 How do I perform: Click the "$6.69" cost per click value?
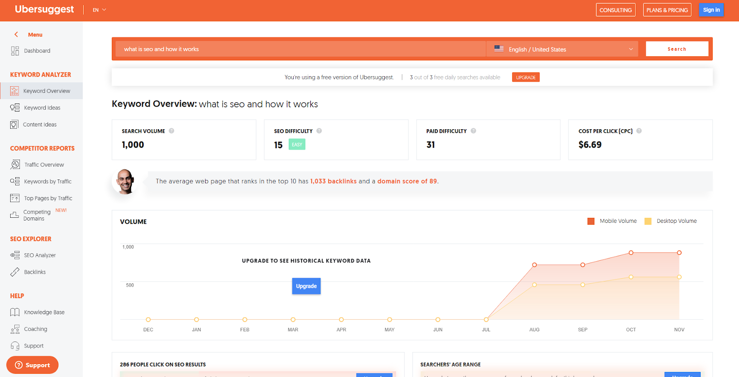(x=590, y=144)
